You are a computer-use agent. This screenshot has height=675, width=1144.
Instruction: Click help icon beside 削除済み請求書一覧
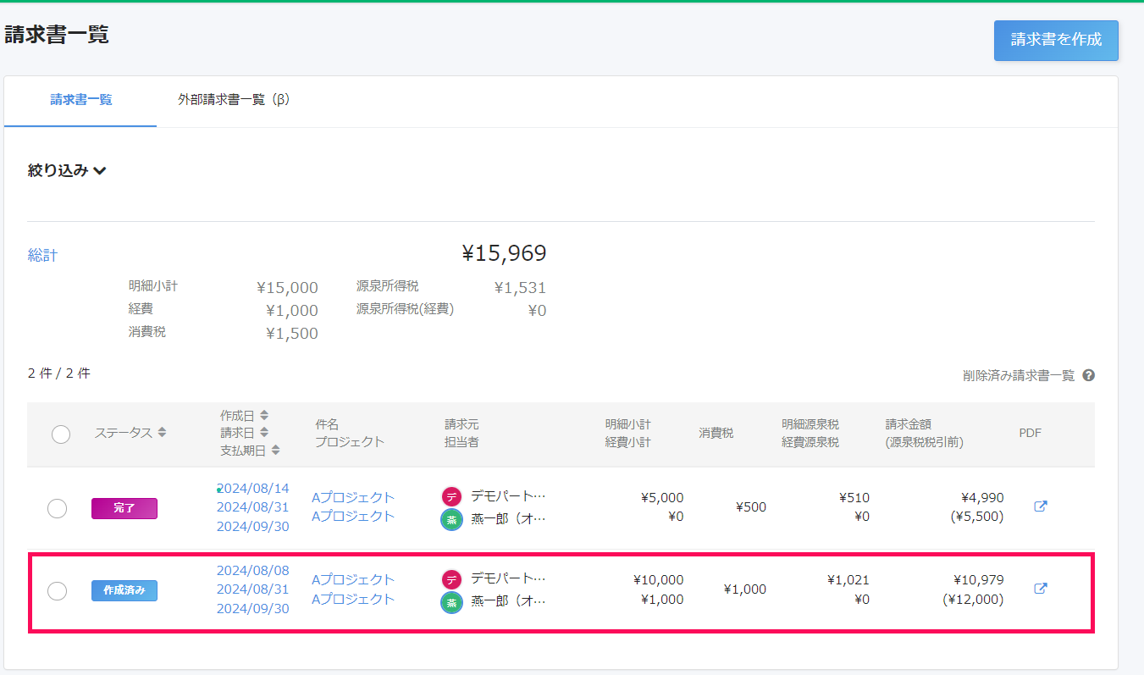point(1088,375)
